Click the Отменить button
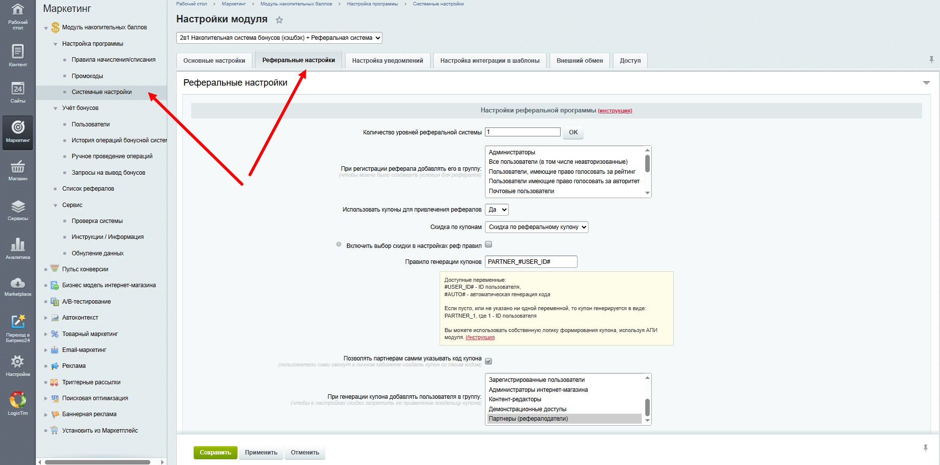Viewport: 940px width, 465px height. click(305, 453)
